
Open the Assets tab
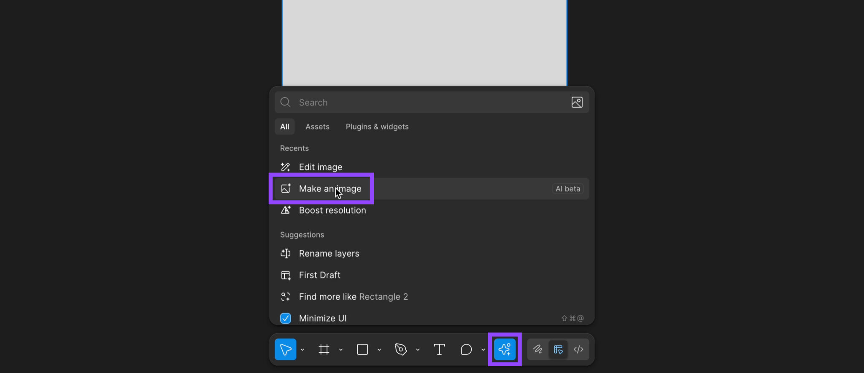click(317, 127)
